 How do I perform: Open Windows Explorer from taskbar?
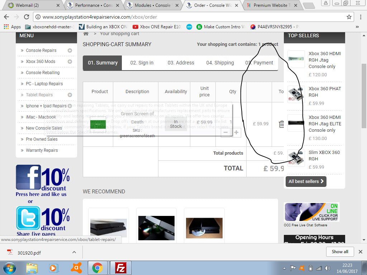(x=32, y=268)
